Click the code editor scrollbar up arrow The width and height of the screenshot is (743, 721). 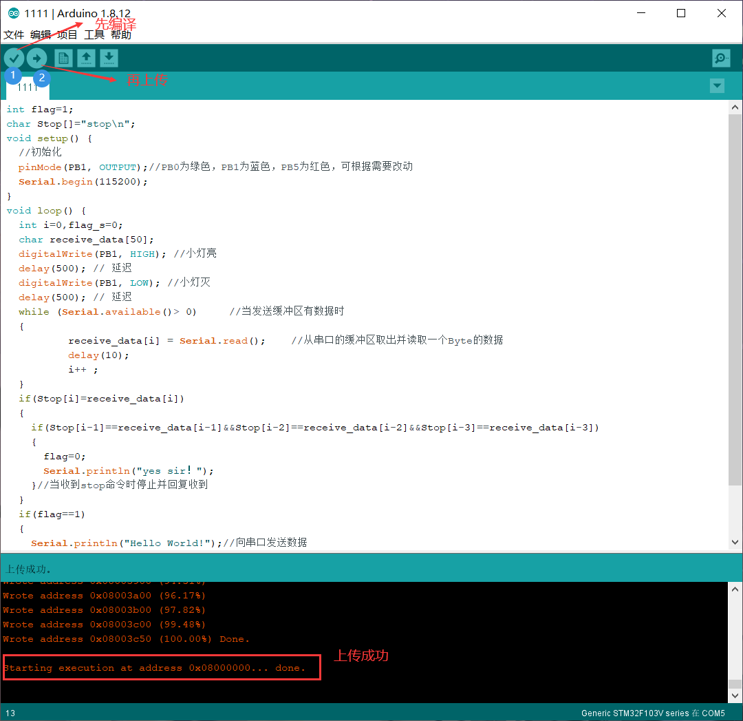[x=735, y=106]
